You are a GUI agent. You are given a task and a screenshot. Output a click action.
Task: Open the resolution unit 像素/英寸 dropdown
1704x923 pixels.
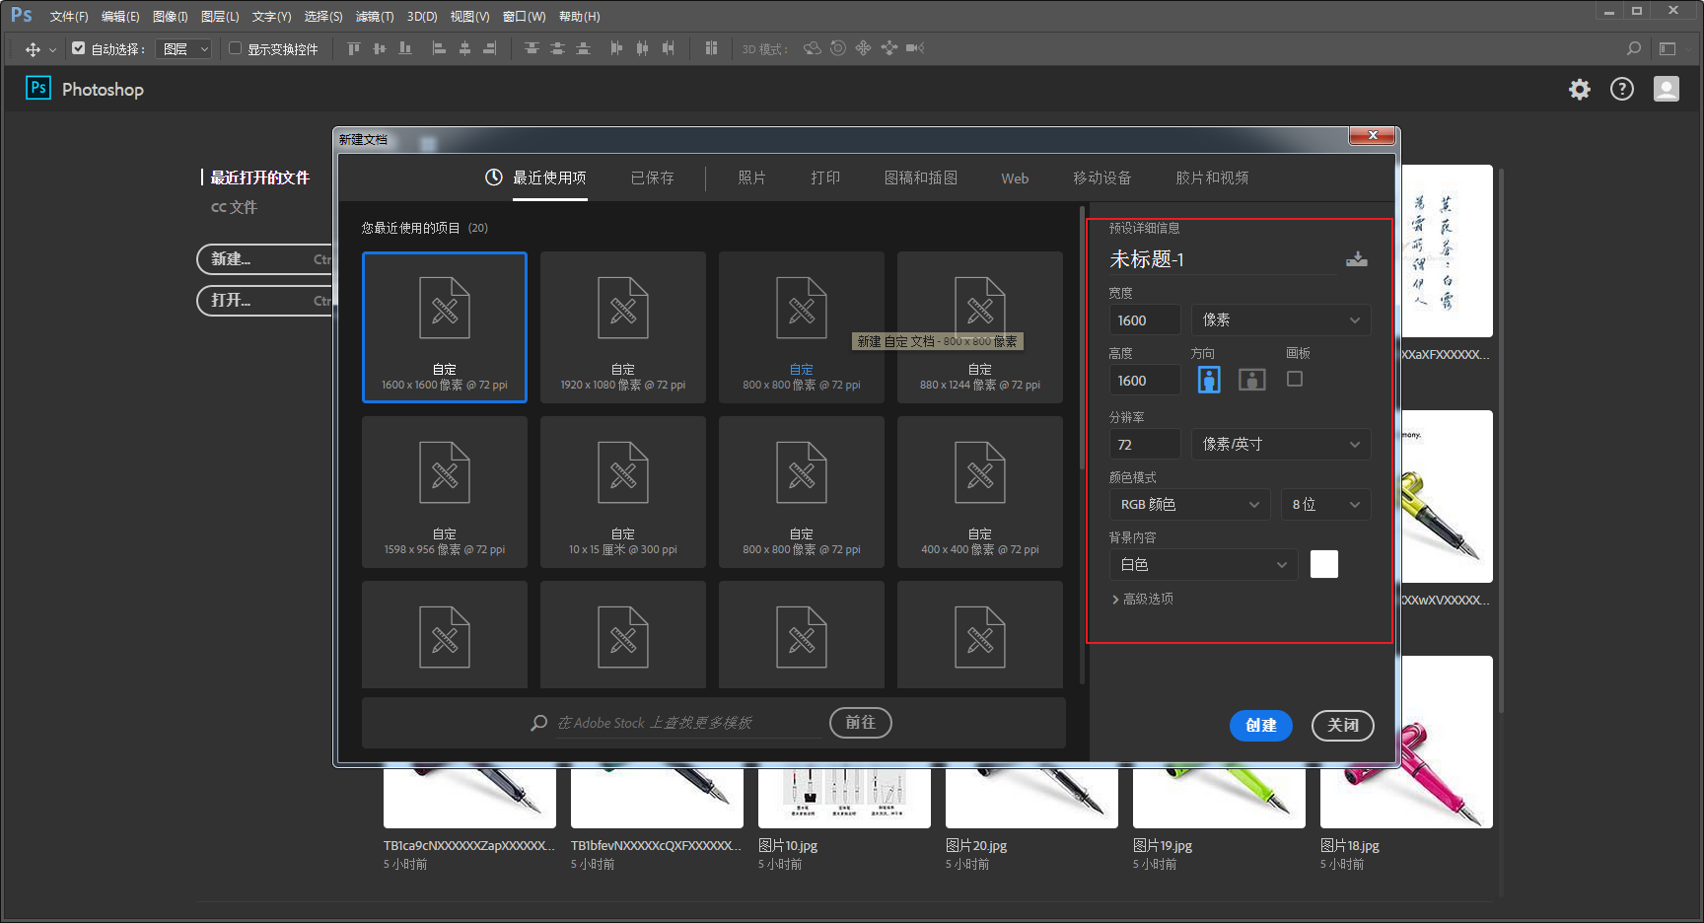coord(1281,445)
